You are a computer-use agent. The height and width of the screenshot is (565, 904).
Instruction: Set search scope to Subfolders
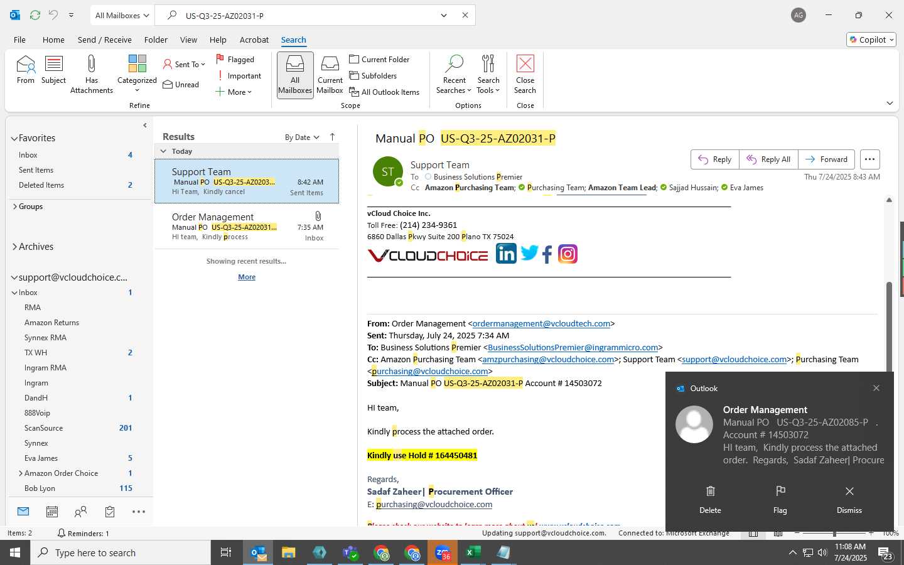[373, 75]
